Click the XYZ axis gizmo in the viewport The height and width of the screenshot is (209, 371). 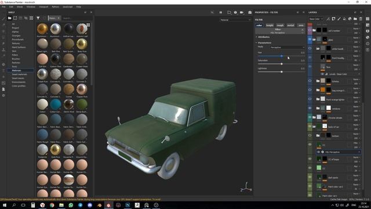pos(246,187)
